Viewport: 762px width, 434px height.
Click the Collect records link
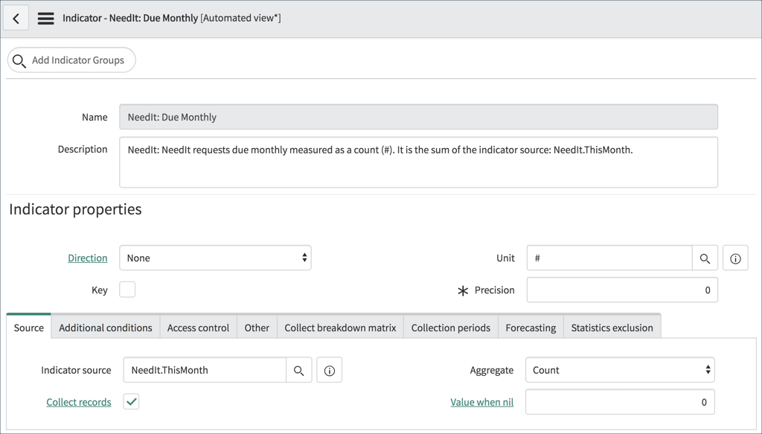79,402
